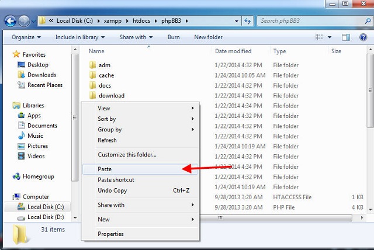Open Share with toolbar dropdown
This screenshot has height=250, width=374.
[x=136, y=37]
